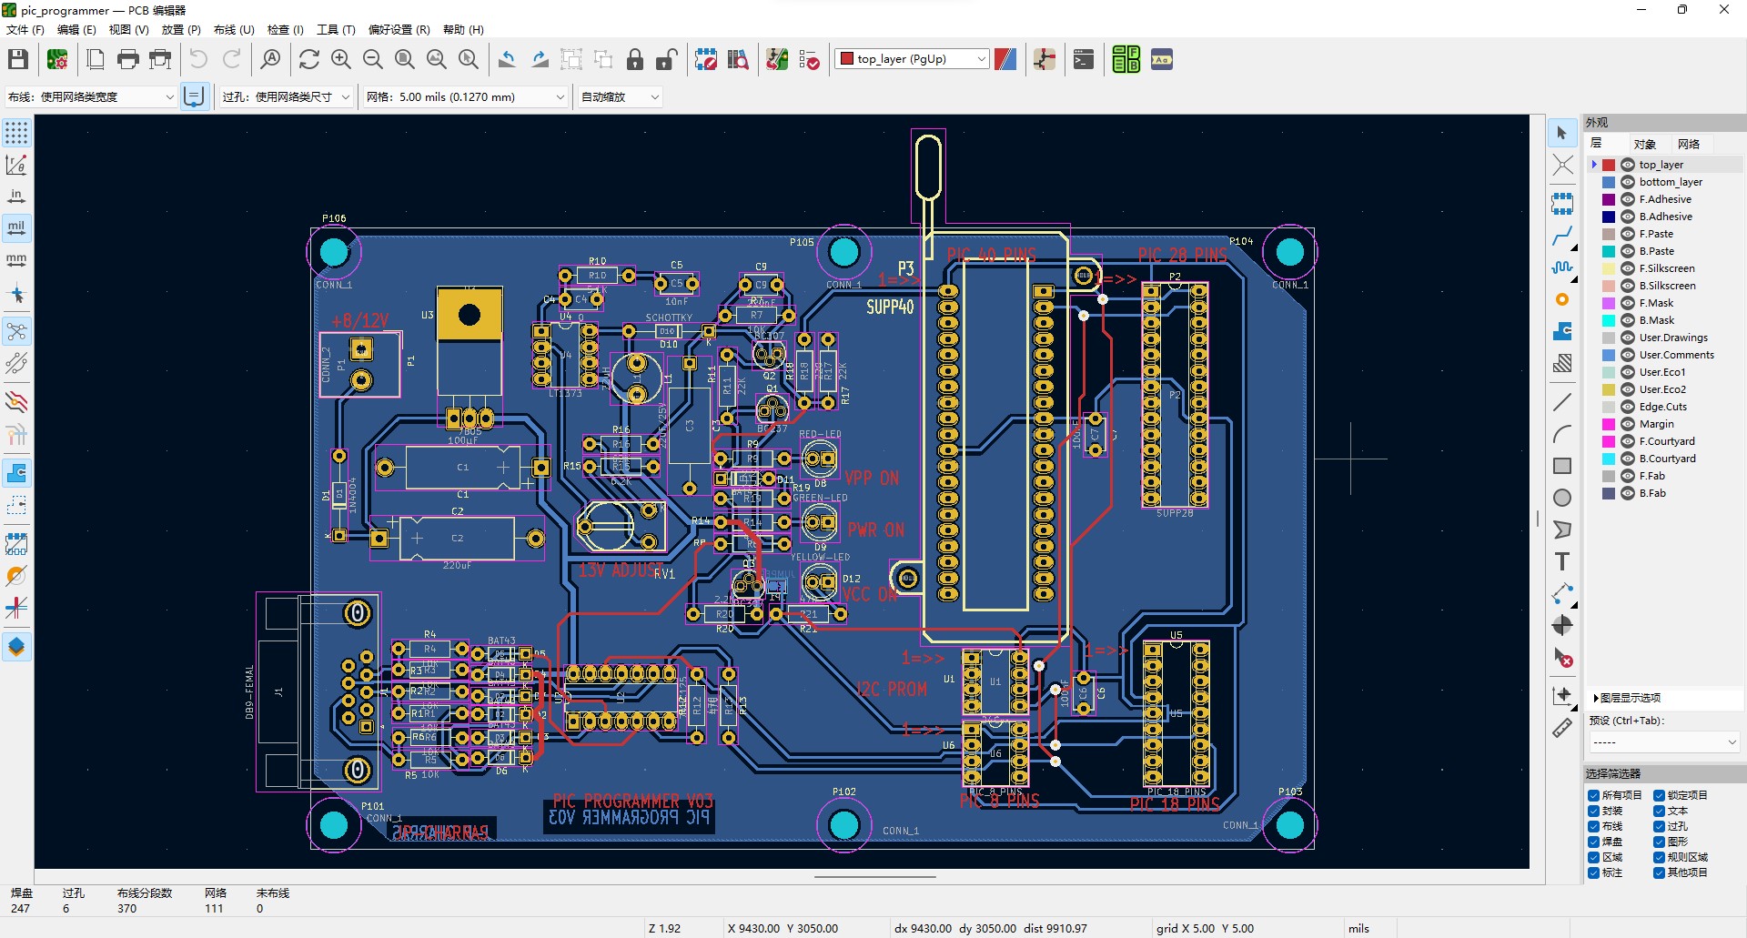1747x938 pixels.
Task: Hide the Edge.Cuts layer
Action: click(x=1628, y=407)
